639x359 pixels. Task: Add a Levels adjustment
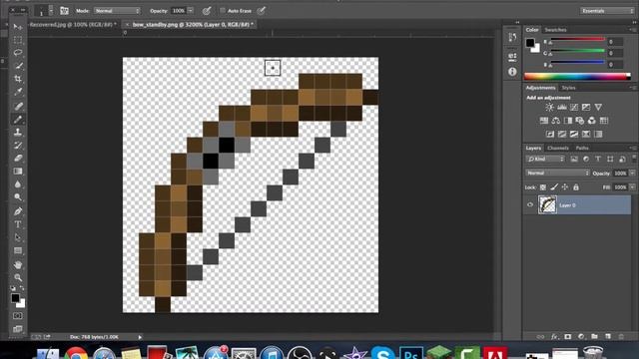561,107
